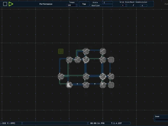Select the leftmost node in the second row

coord(69,60)
